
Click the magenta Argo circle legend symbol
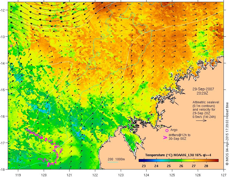click(x=167, y=130)
